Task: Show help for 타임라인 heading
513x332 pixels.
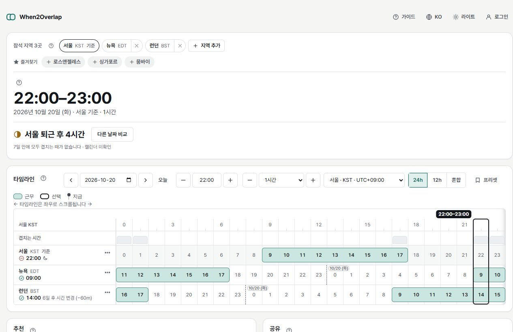Action: click(43, 178)
